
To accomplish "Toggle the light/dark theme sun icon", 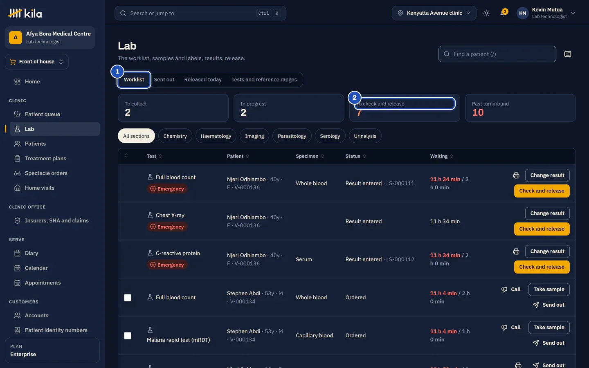I will tap(486, 13).
